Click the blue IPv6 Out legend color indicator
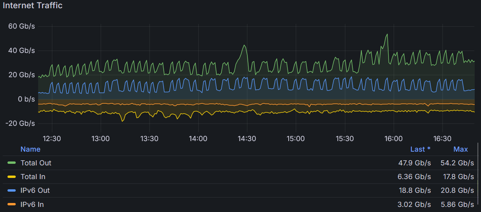The width and height of the screenshot is (481, 212). 12,190
